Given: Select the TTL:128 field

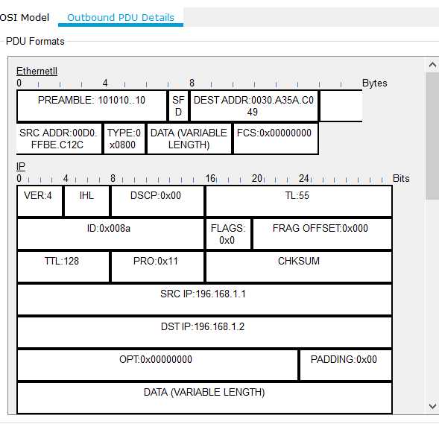Looking at the screenshot, I should click(63, 267).
